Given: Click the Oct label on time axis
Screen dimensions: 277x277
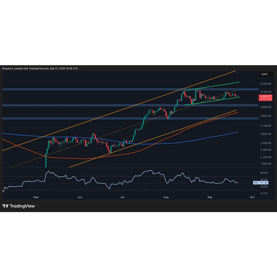Looking at the screenshot, I should point(252,197).
